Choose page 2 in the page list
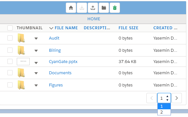This screenshot has height=117, width=188. 164,112
